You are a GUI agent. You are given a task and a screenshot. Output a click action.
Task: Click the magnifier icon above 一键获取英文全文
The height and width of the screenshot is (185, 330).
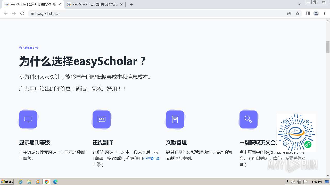249,119
